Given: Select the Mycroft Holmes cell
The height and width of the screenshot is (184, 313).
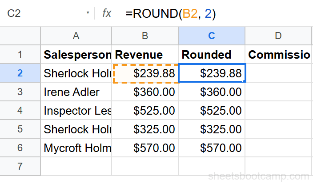Looking at the screenshot, I should [76, 148].
